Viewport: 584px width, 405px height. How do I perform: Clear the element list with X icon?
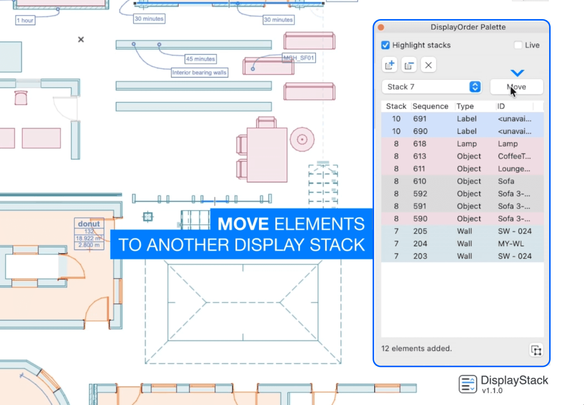point(428,65)
